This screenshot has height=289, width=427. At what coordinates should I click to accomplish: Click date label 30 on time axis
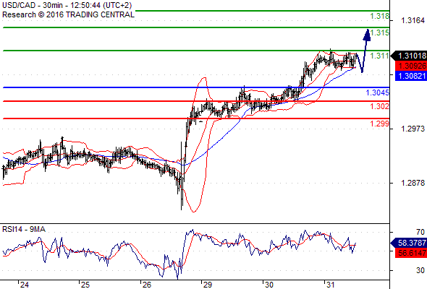(269, 285)
